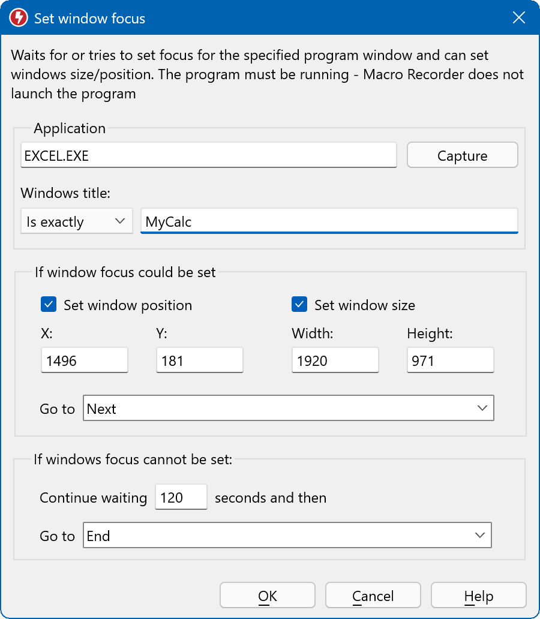Disable the Set window size checkbox
Screen dimensions: 540x619
[299, 305]
